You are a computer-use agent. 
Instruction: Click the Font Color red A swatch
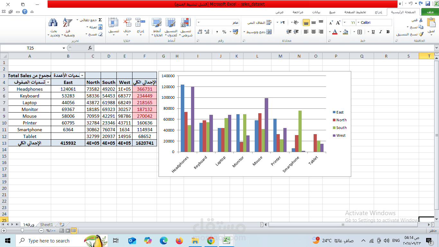coord(335,32)
